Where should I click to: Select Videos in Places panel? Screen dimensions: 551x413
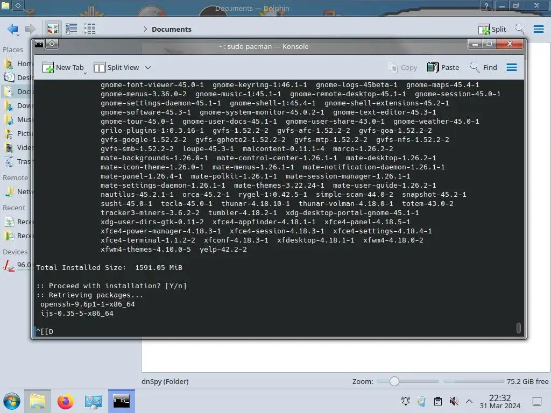(18, 147)
